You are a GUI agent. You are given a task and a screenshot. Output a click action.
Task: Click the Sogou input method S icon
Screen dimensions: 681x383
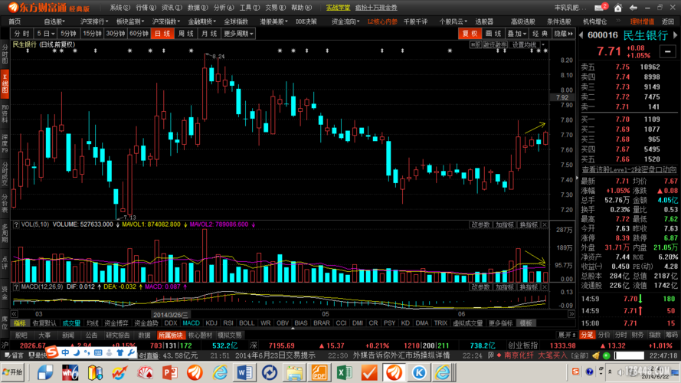pos(52,352)
